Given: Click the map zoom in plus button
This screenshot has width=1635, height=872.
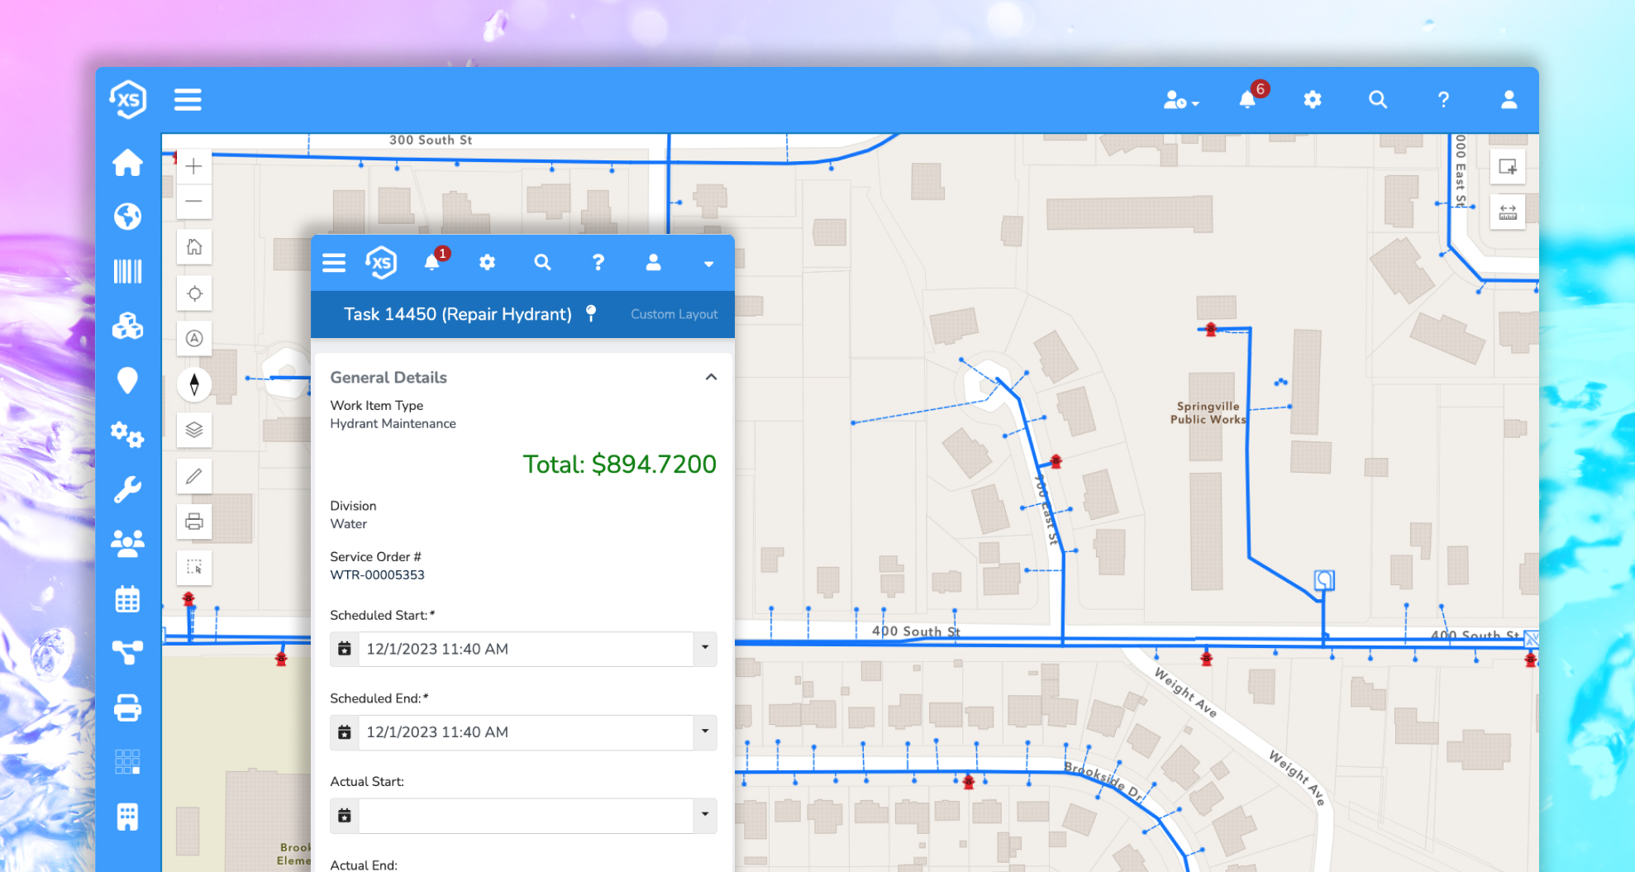Looking at the screenshot, I should [194, 166].
